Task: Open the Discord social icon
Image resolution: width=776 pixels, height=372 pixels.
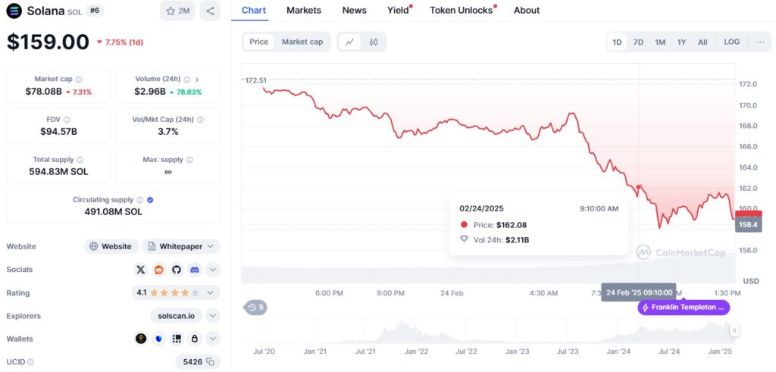Action: point(195,269)
